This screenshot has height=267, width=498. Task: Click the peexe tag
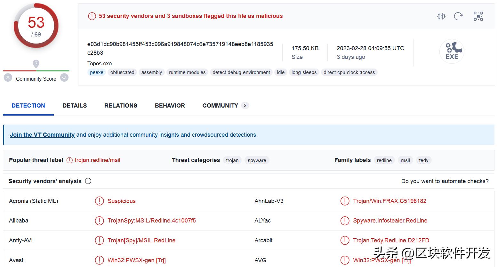[97, 72]
